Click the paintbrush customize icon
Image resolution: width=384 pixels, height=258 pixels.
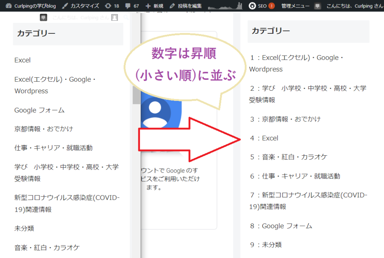tap(65, 6)
